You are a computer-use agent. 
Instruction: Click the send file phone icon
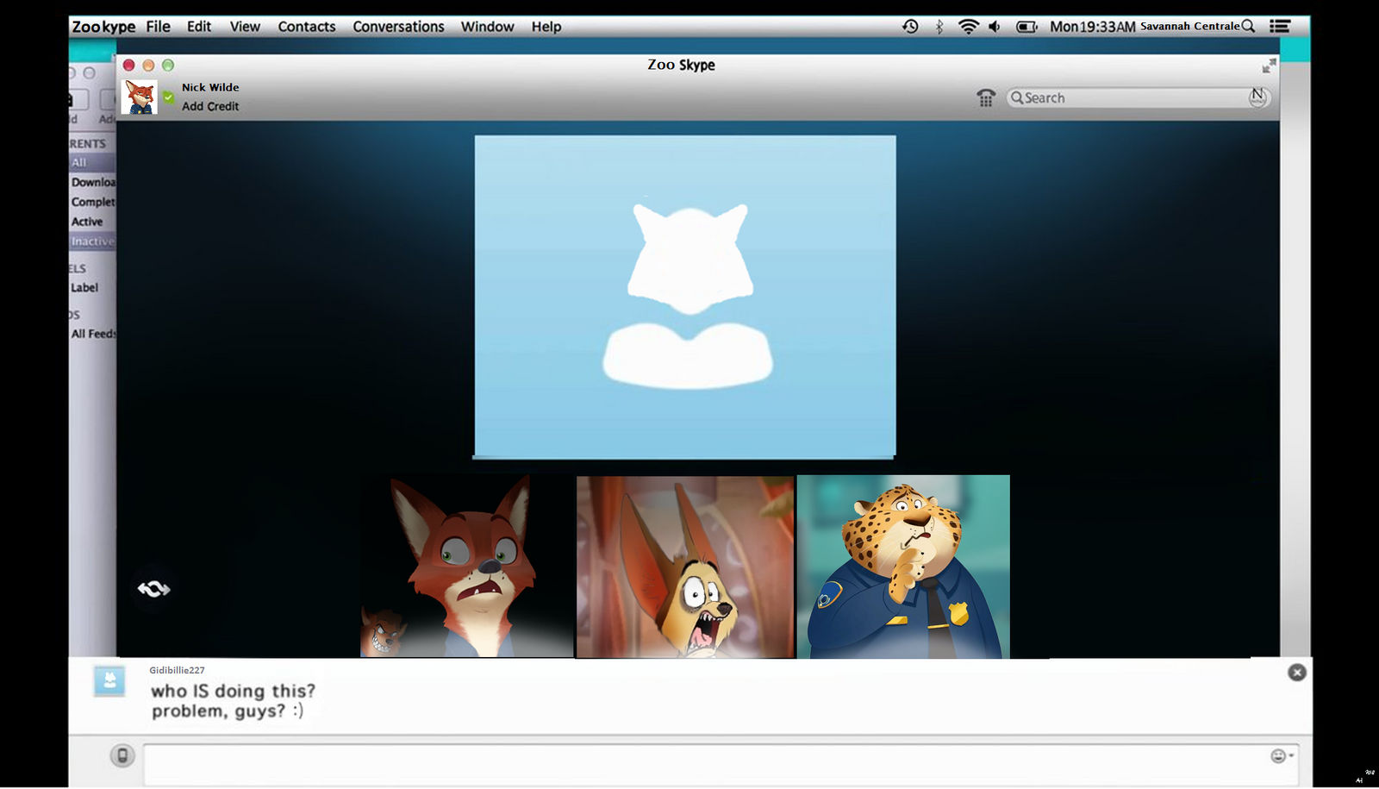(122, 756)
